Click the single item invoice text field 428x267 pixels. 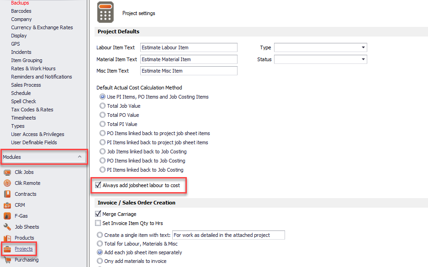[228, 235]
